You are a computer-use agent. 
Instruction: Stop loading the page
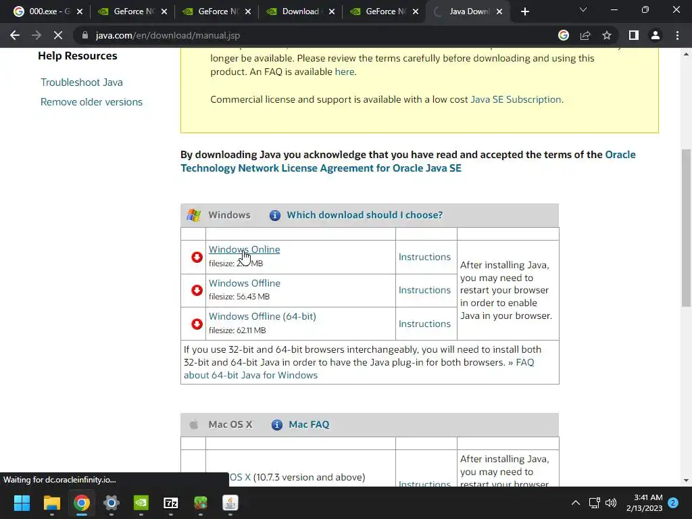[x=58, y=35]
